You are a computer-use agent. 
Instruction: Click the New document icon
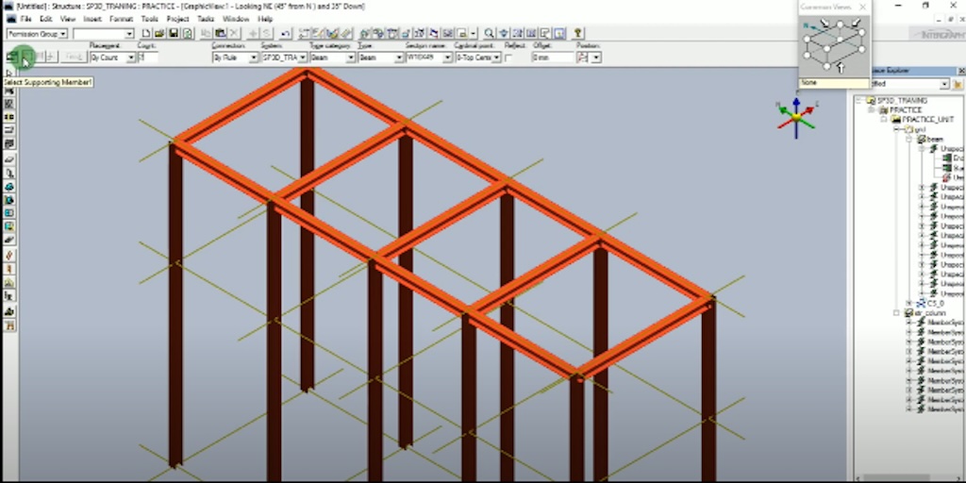pyautogui.click(x=146, y=33)
